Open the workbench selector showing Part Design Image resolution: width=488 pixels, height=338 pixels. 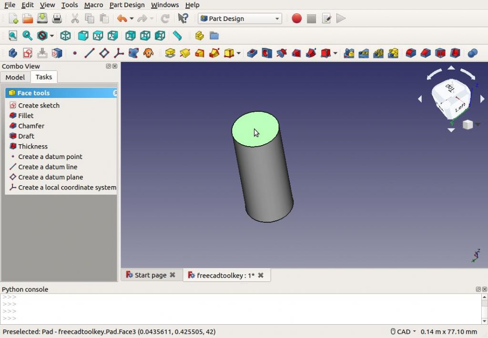[240, 19]
